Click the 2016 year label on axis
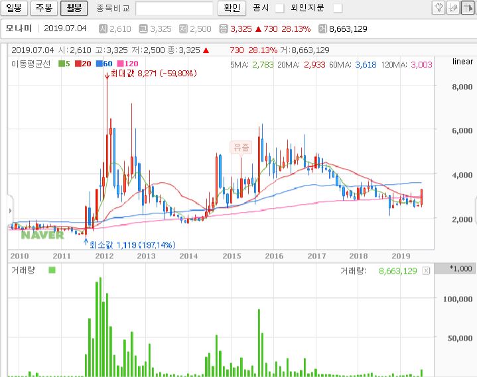This screenshot has height=377, width=477. [274, 256]
